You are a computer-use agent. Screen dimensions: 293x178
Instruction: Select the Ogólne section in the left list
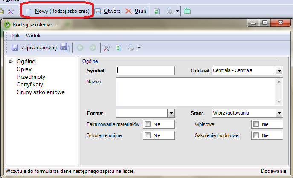click(26, 61)
